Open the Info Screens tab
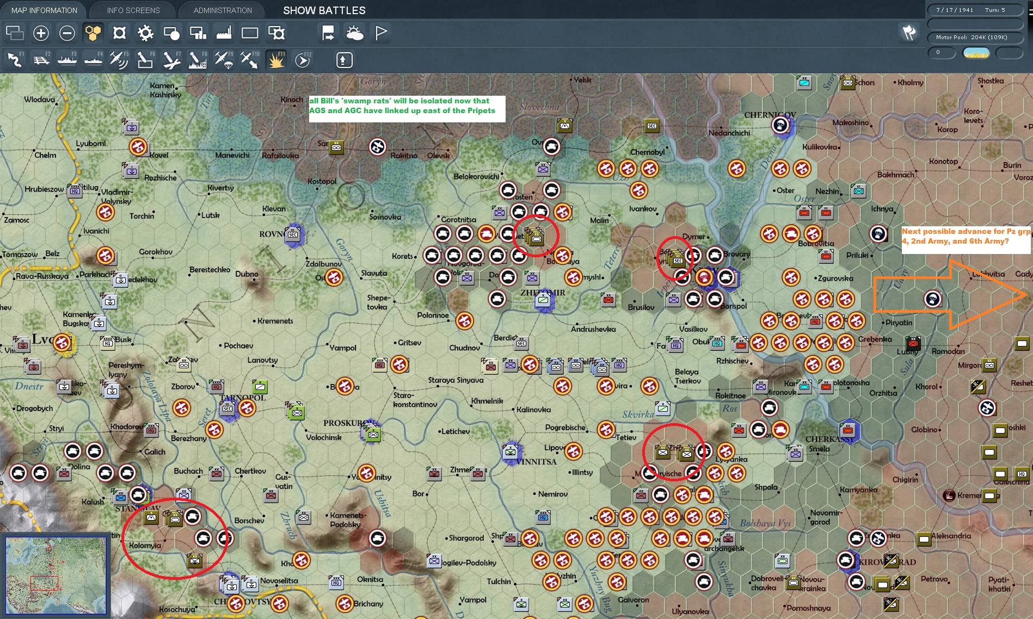Screen dimensions: 1033x619 (133, 10)
